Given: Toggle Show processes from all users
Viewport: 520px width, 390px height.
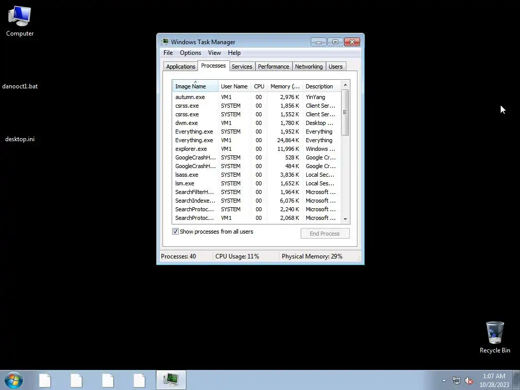Looking at the screenshot, I should [x=175, y=232].
